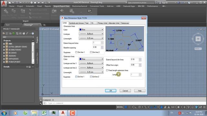
Task: Click Extend beyond dim lines field
Action: point(135,59)
